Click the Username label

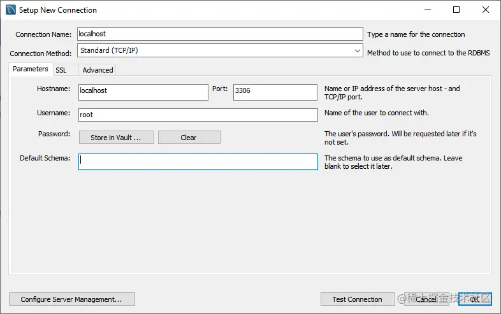[x=54, y=113]
